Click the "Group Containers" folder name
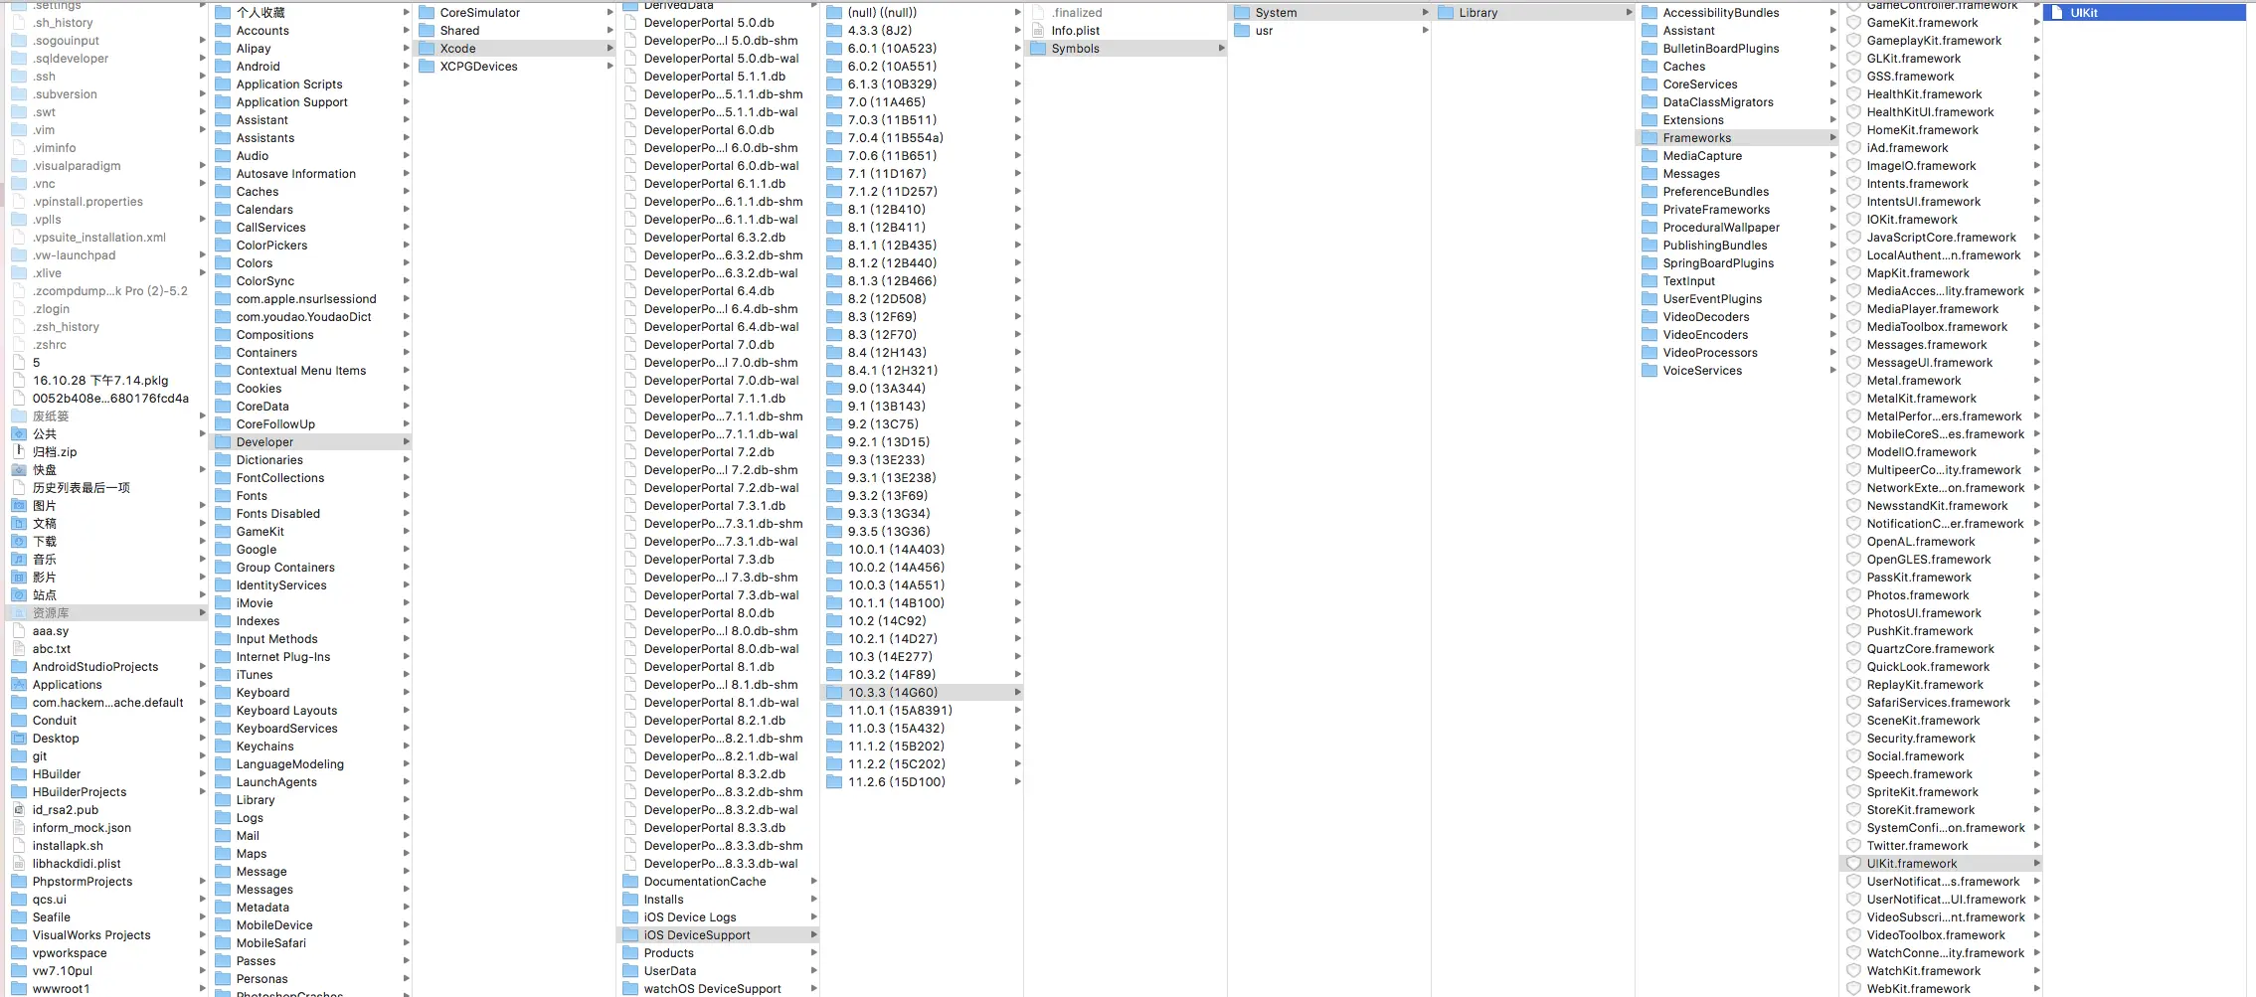The height and width of the screenshot is (997, 2256). pyautogui.click(x=285, y=568)
